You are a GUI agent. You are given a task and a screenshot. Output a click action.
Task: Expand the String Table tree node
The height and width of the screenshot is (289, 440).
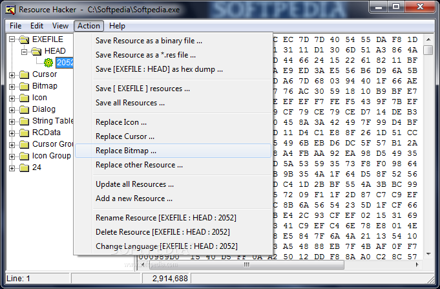pos(12,122)
